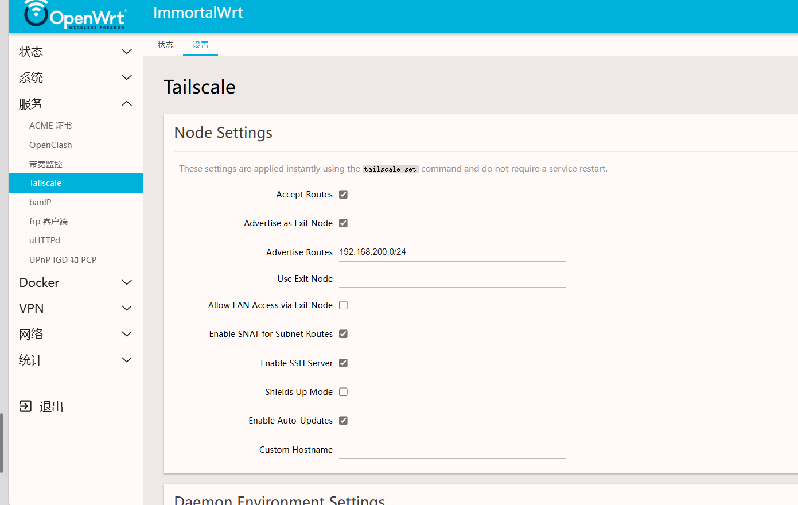Enable Allow LAN Access via Exit Node

pyautogui.click(x=343, y=305)
